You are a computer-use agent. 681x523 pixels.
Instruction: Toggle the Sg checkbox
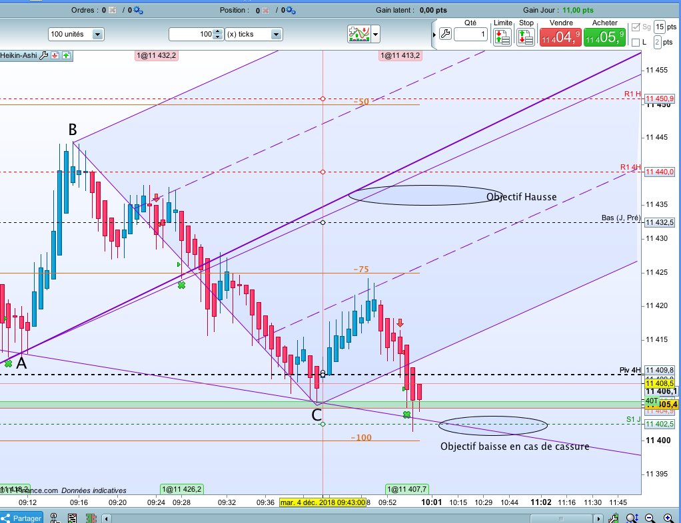(636, 27)
